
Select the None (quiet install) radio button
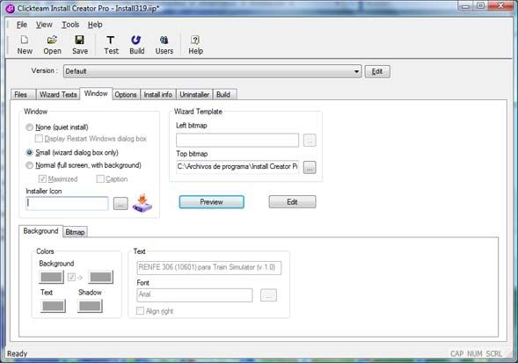pos(29,127)
